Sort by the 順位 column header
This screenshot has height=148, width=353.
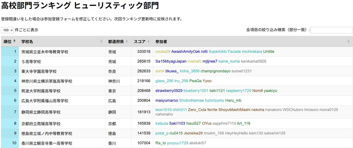tap(10, 41)
